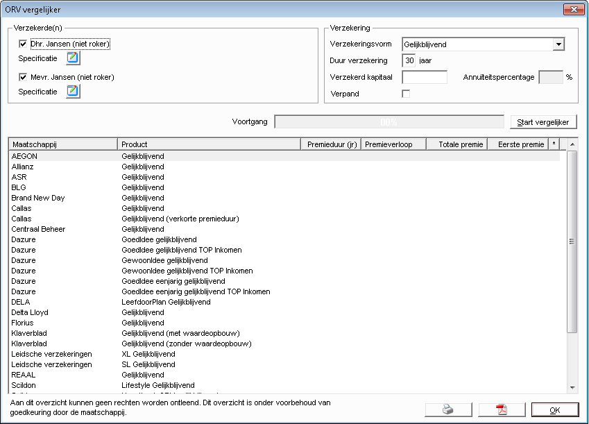Image resolution: width=589 pixels, height=424 pixels.
Task: Click the Voortgang progress bar
Action: click(389, 122)
